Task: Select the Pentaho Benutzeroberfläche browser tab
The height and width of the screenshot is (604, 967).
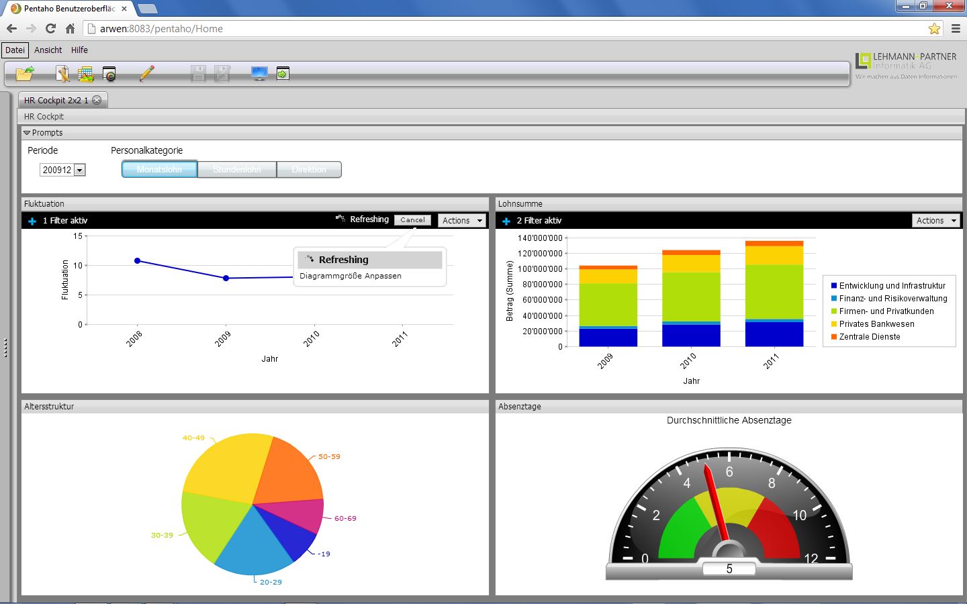Action: point(69,9)
